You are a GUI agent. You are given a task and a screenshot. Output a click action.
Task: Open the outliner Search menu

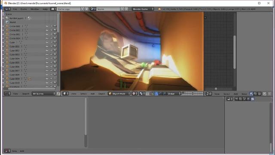(x=26, y=94)
